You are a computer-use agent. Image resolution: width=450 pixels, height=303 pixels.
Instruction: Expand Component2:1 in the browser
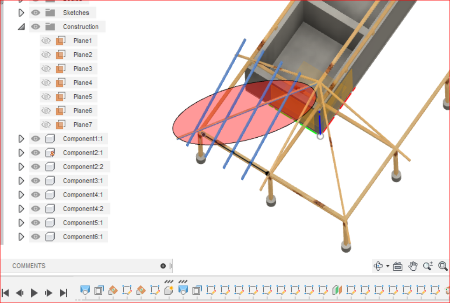[x=21, y=153]
